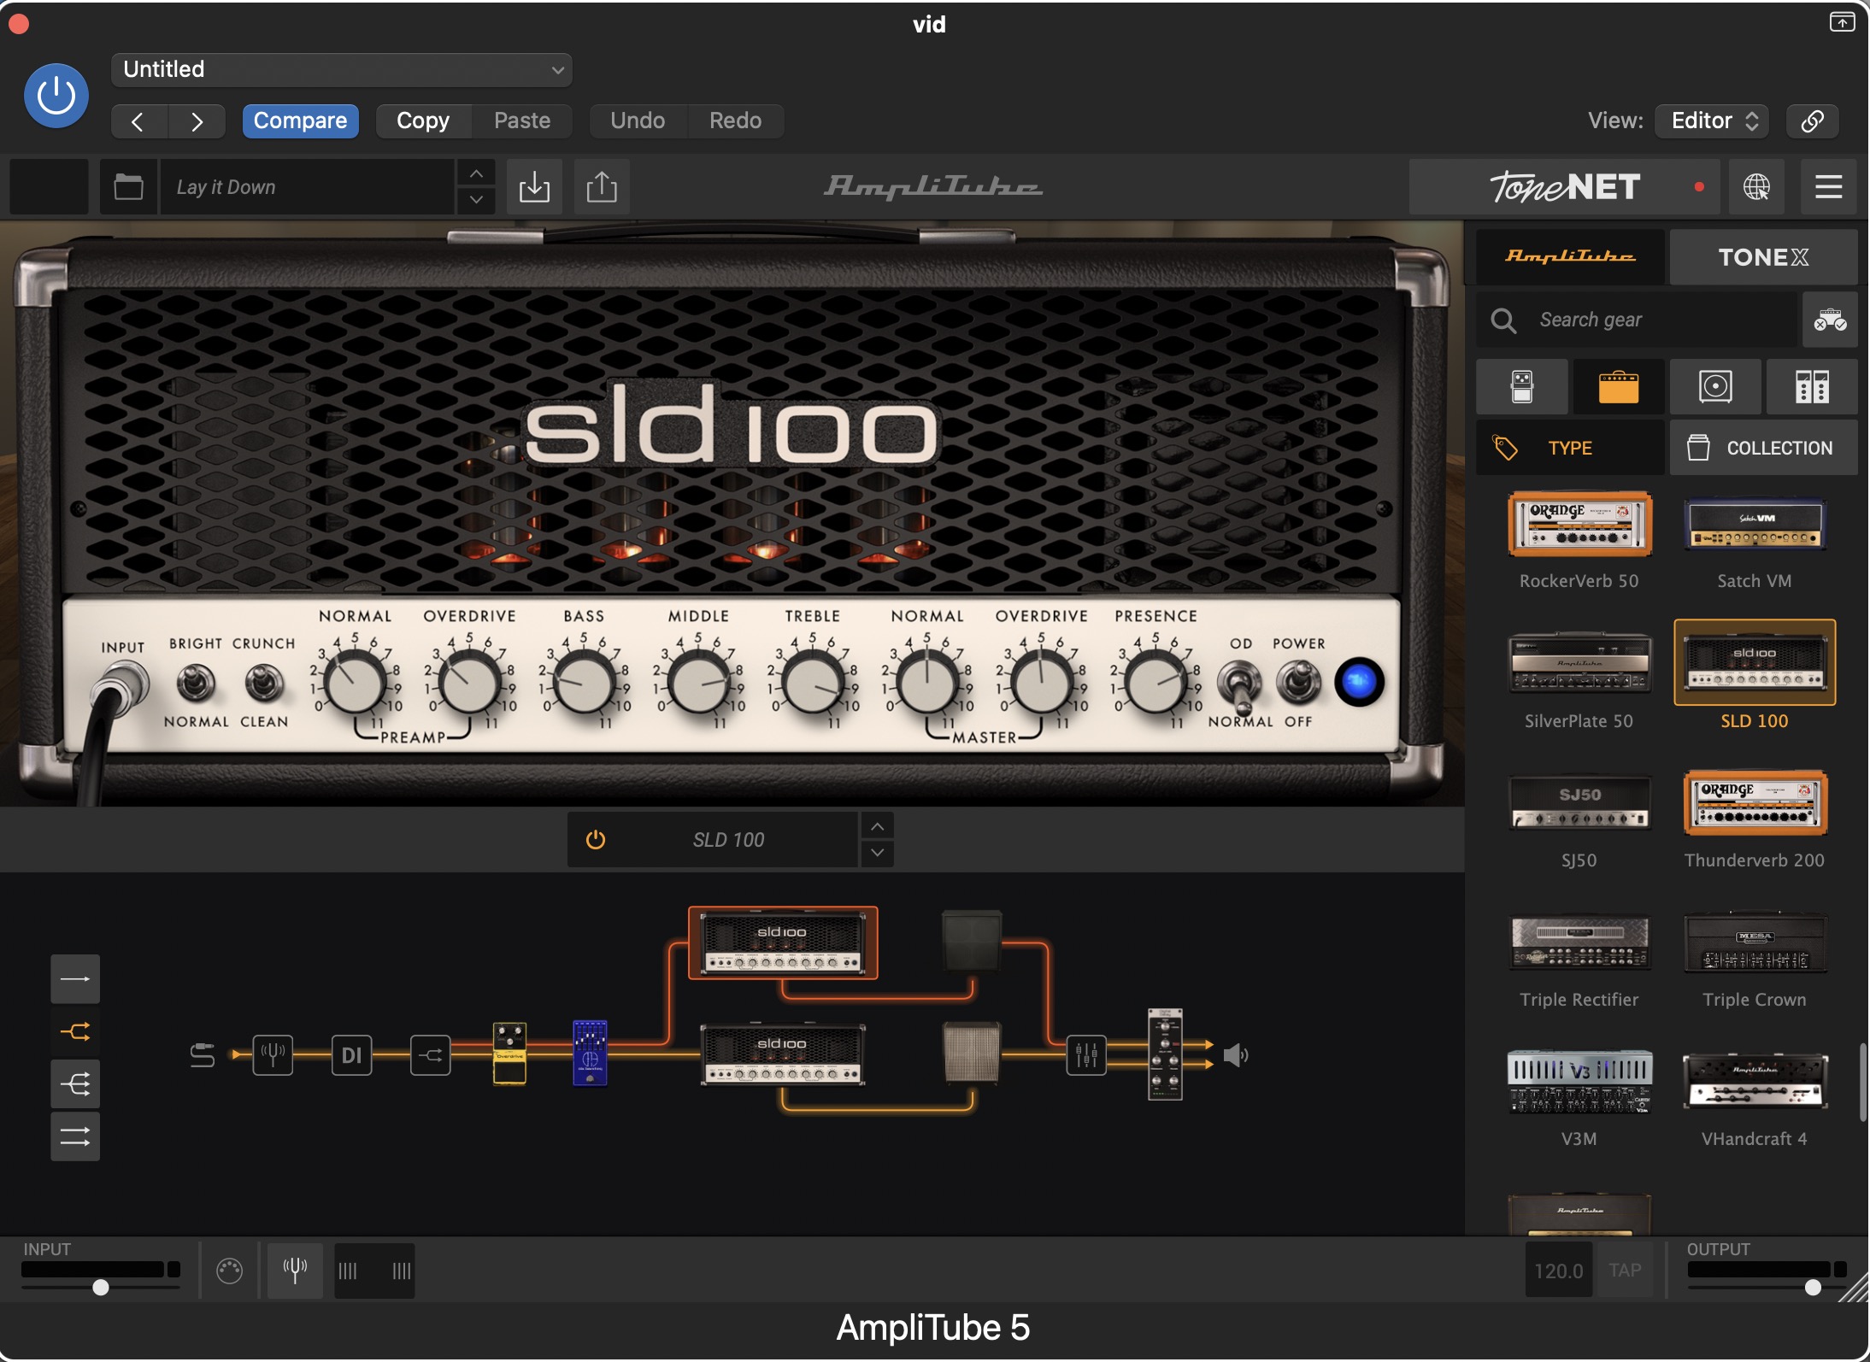Select the cabinet speaker gear category icon
Screen dimensions: 1870x1362
click(1715, 386)
